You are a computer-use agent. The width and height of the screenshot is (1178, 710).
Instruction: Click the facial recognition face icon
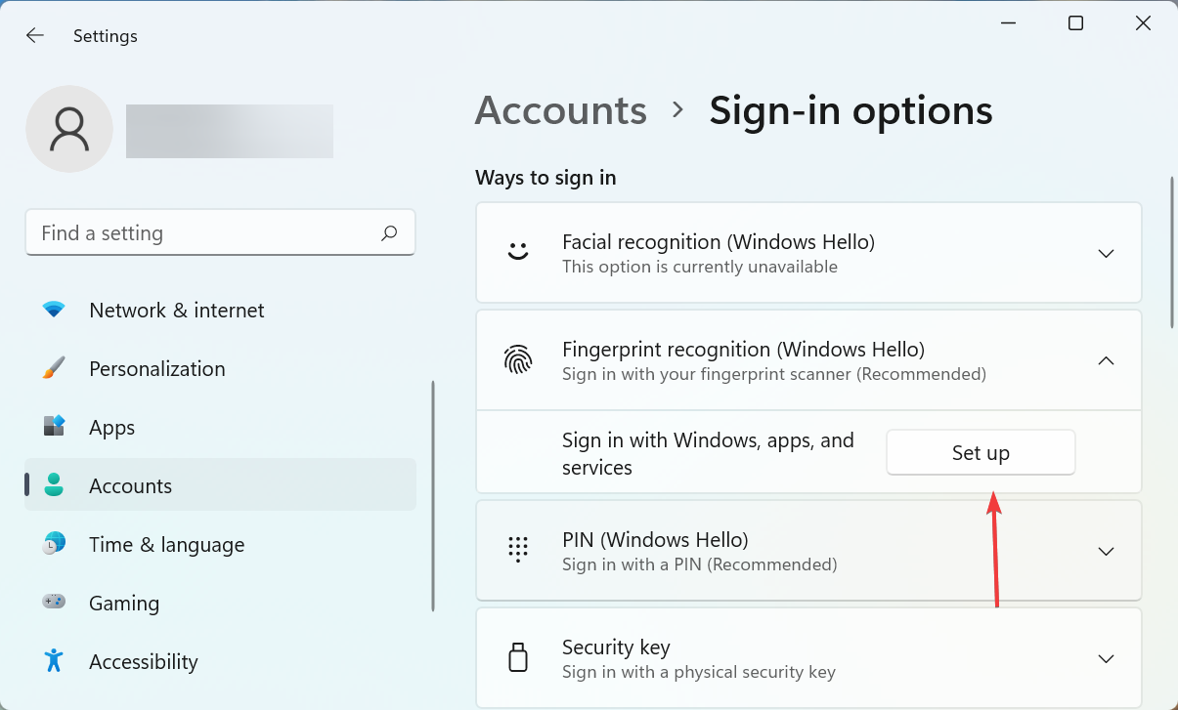(x=519, y=252)
